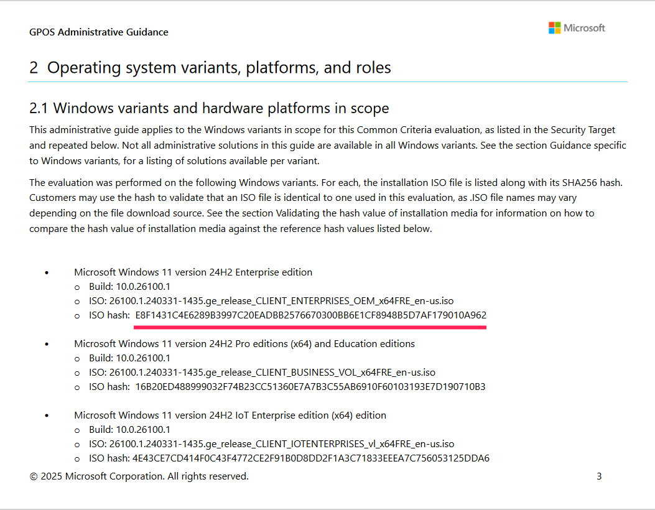Click the Windows 11 24H2 Enterprise edition bullet
This screenshot has height=510, width=655.
pos(193,272)
